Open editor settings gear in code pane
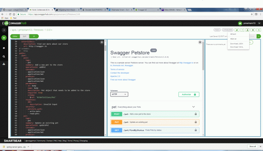Image resolution: width=263 pixels, height=151 pixels. click(102, 42)
